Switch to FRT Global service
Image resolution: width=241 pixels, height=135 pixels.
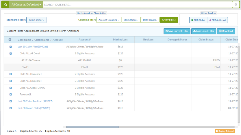(198, 20)
